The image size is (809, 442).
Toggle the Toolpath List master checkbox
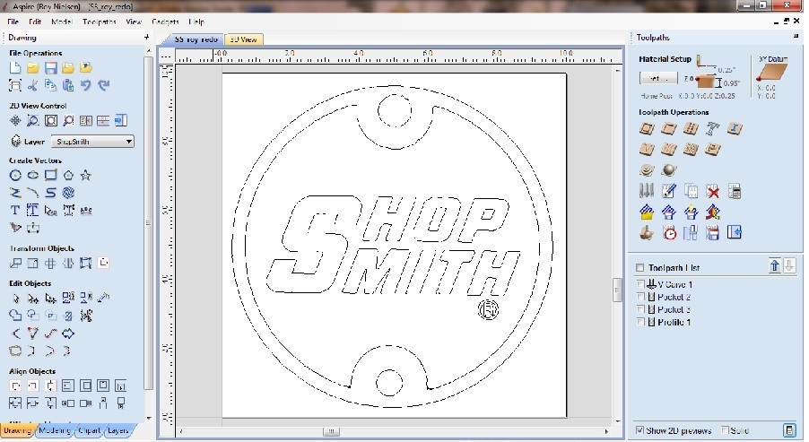pos(639,268)
